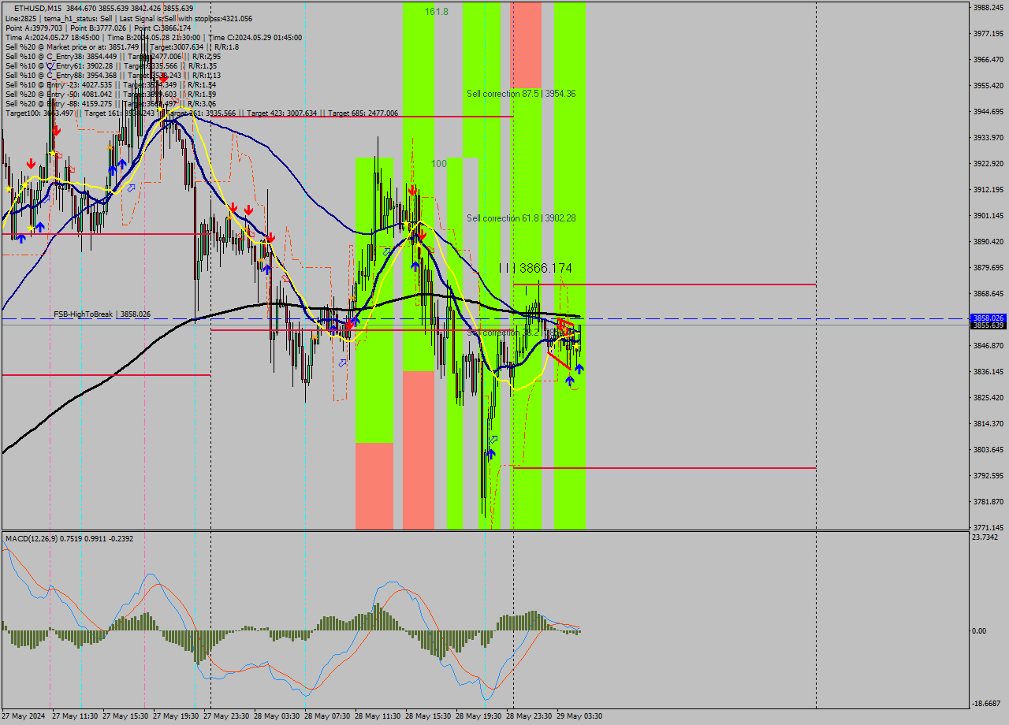1009x725 pixels.
Task: Click the Target100: 3663.497 targets line
Action: (x=201, y=113)
